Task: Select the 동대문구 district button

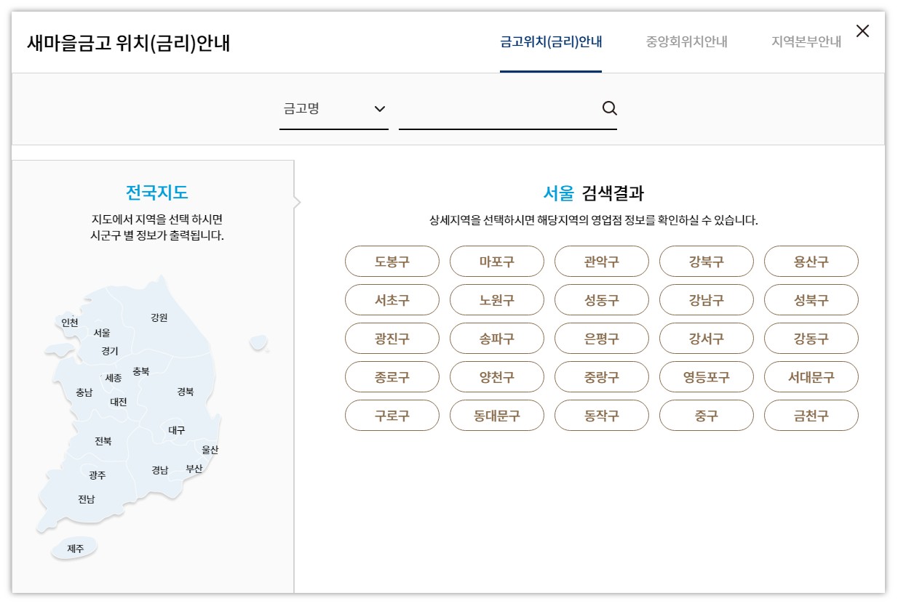Action: (497, 416)
